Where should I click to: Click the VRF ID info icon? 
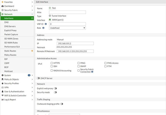(x=46, y=24)
